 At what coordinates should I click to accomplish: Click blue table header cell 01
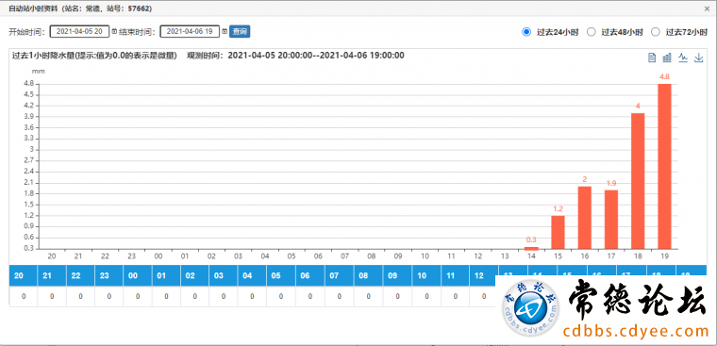(166, 275)
